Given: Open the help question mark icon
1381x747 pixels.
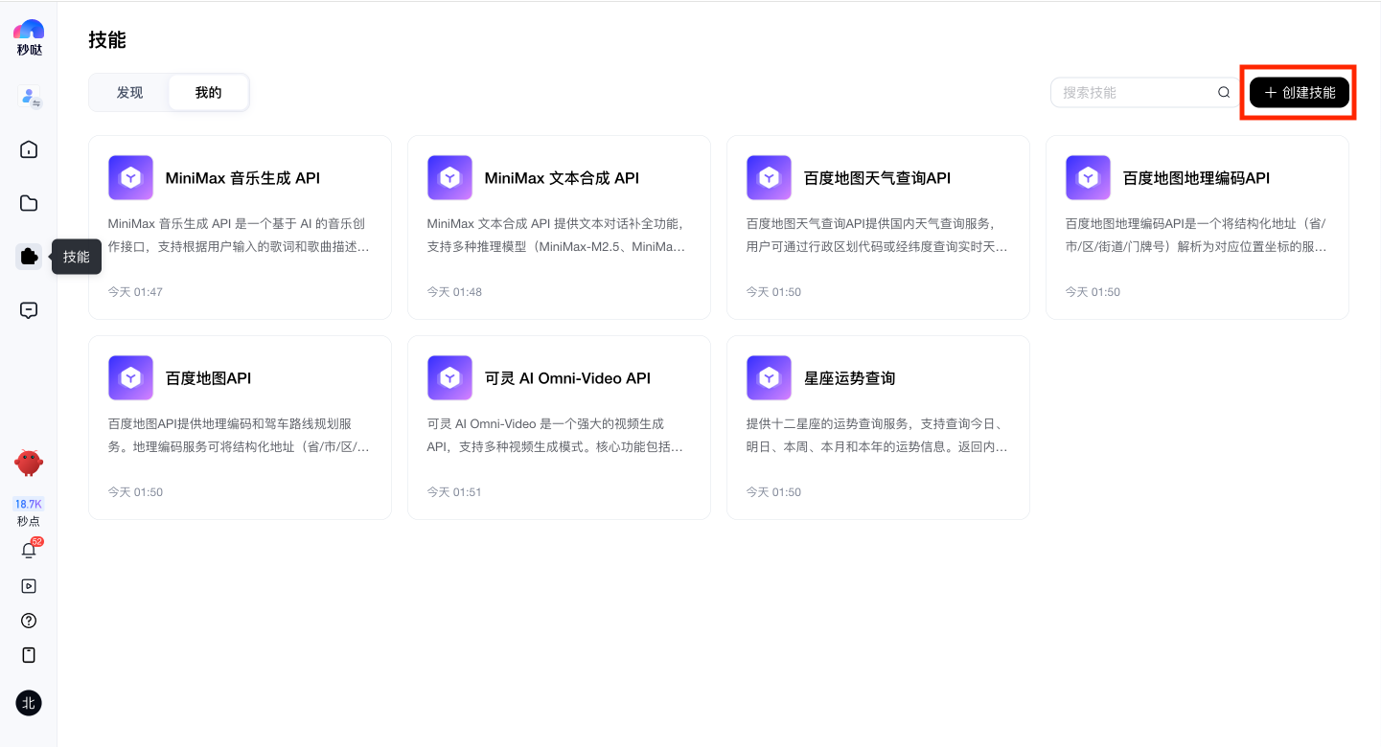Looking at the screenshot, I should tap(29, 621).
